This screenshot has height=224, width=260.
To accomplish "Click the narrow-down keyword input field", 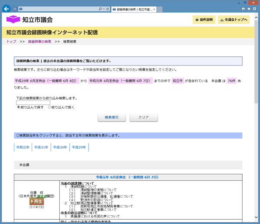I will [x=33, y=103].
